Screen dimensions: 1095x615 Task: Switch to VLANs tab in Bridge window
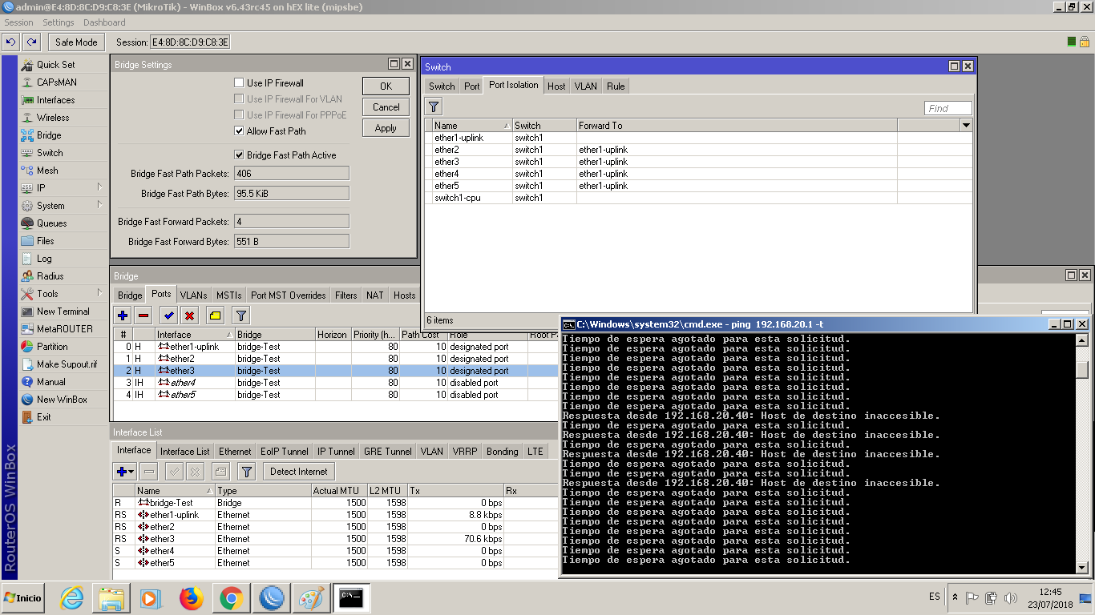(x=193, y=295)
